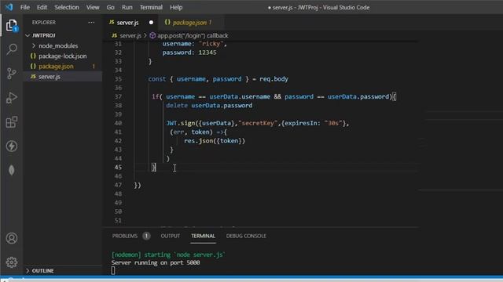503x282 pixels.
Task: Open the Explorer view in activity bar
Action: click(12, 25)
